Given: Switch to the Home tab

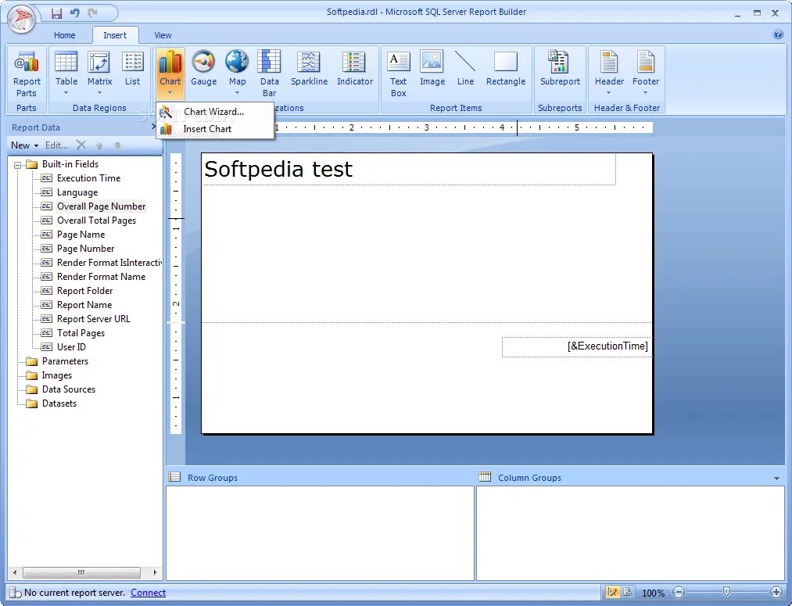Looking at the screenshot, I should pyautogui.click(x=65, y=35).
